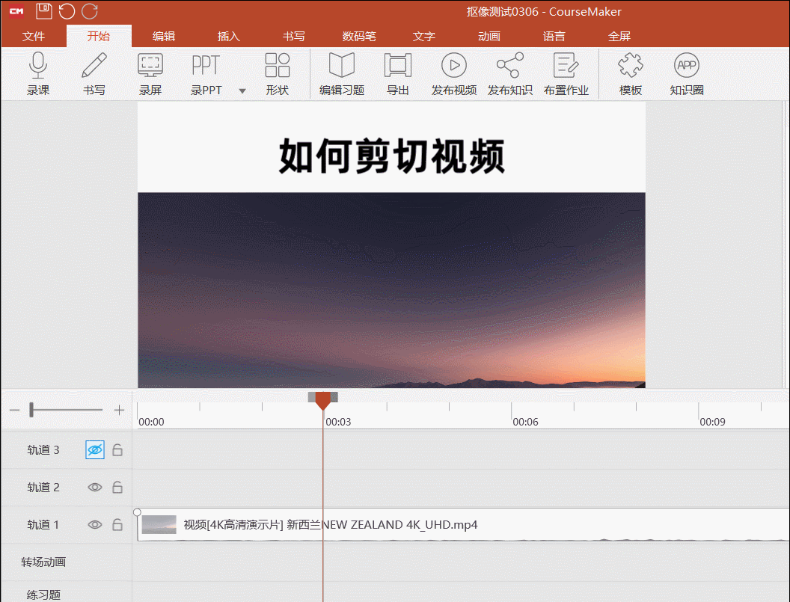Viewport: 790px width, 602px height.
Task: Open the 录PPT dropdown arrow
Action: click(x=242, y=89)
